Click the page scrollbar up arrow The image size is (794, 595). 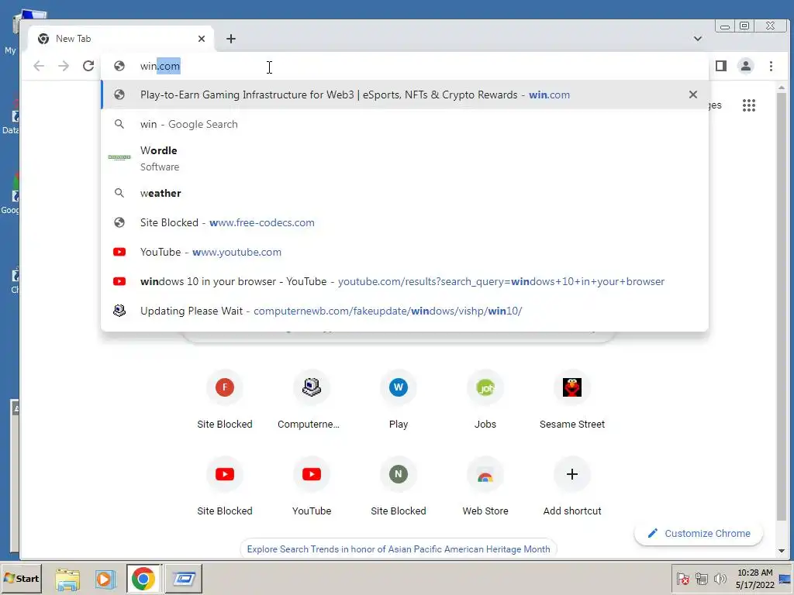click(x=782, y=88)
